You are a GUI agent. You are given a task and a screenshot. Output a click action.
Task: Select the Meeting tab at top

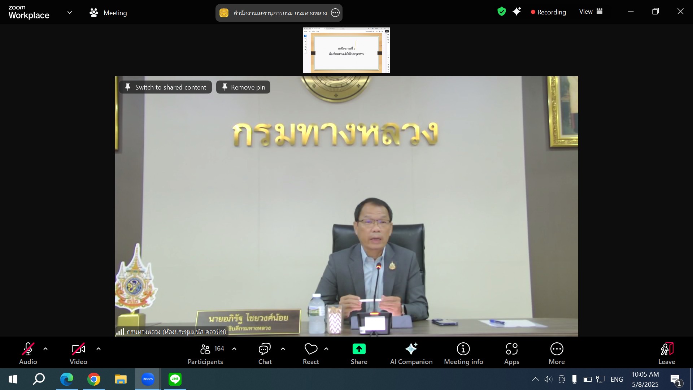tap(108, 13)
